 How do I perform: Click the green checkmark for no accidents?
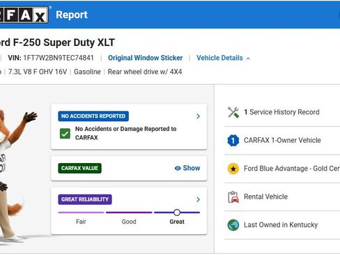click(x=65, y=134)
